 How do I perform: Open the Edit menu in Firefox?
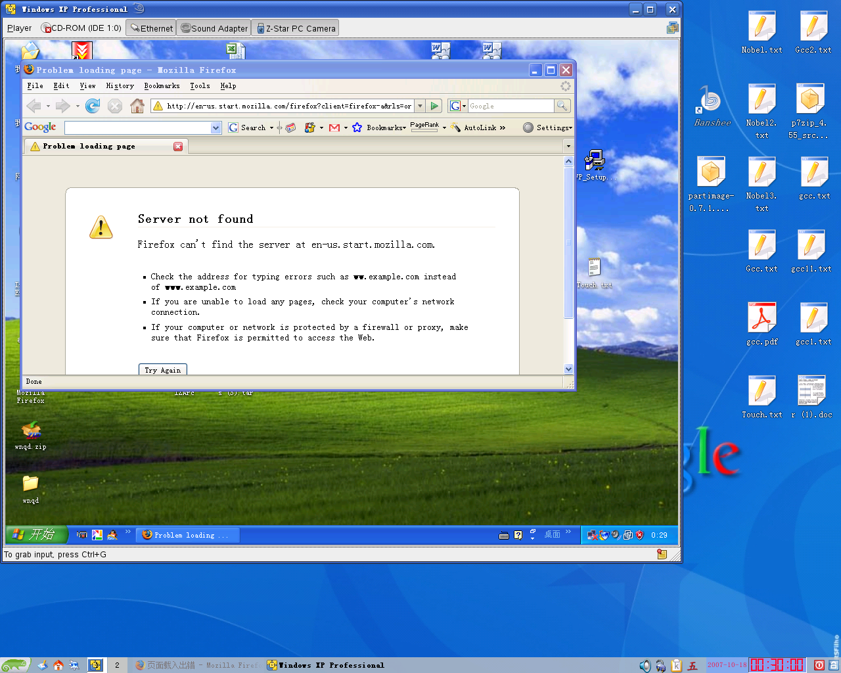[x=61, y=86]
